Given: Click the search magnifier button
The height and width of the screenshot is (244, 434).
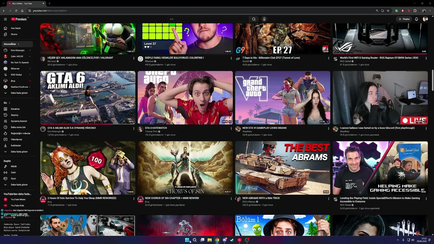Looking at the screenshot, I should (x=254, y=19).
